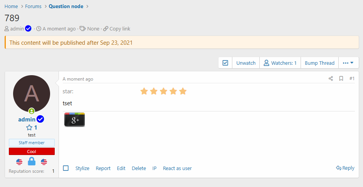Click the fifth star in the star rating
Screen dimensions: 363x187
point(183,91)
